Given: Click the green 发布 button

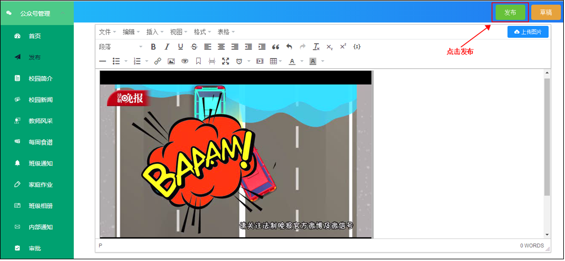Looking at the screenshot, I should pos(510,12).
